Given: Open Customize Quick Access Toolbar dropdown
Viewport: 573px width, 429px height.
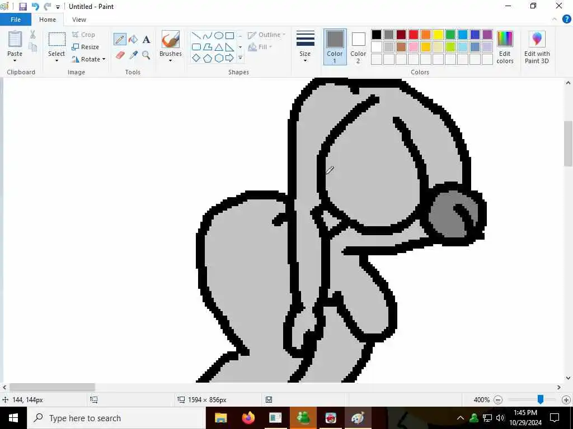Looking at the screenshot, I should click(x=58, y=7).
